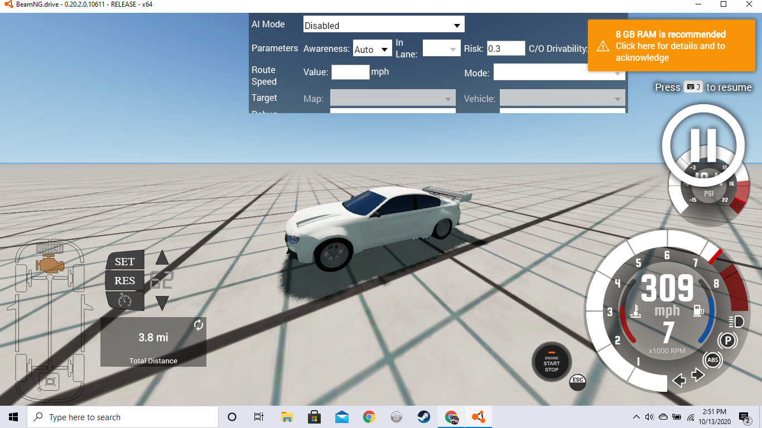
Task: Click the right turn signal arrow
Action: coord(698,375)
